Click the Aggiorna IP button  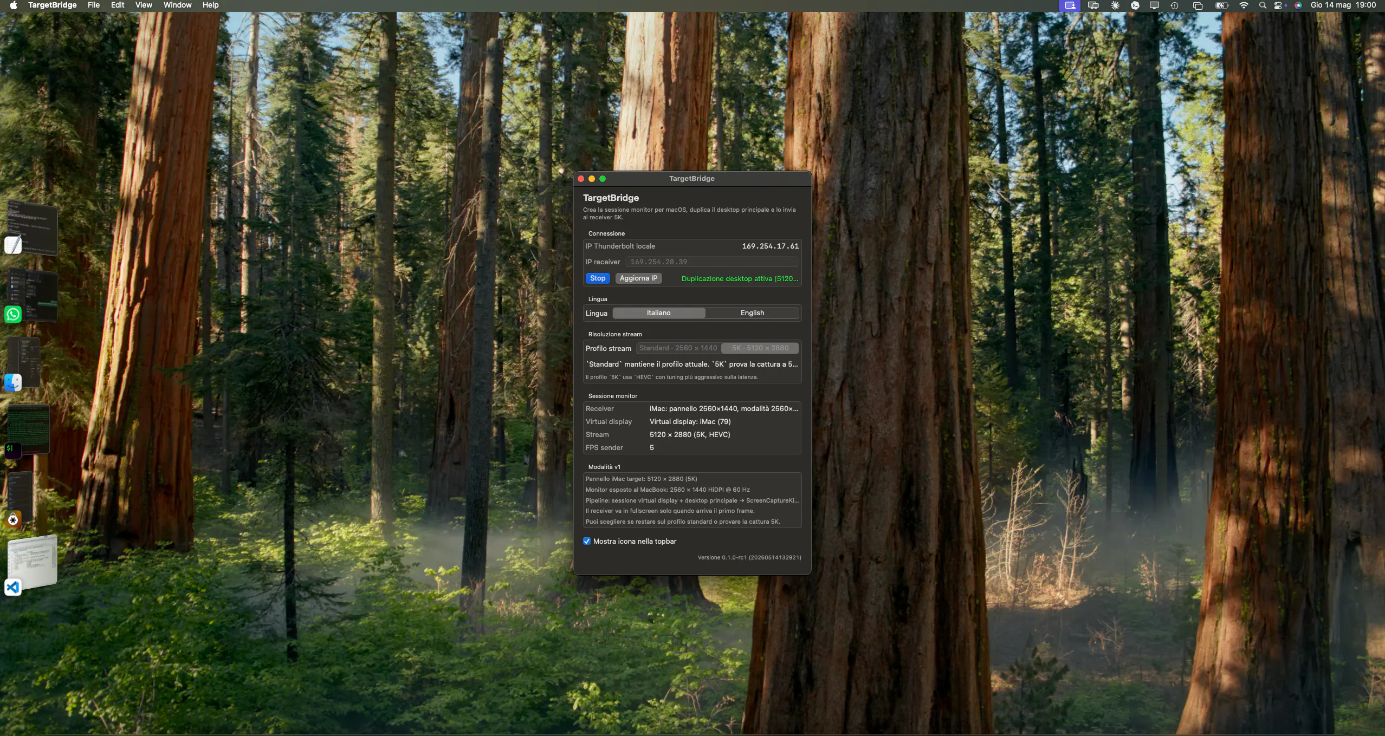(x=638, y=278)
